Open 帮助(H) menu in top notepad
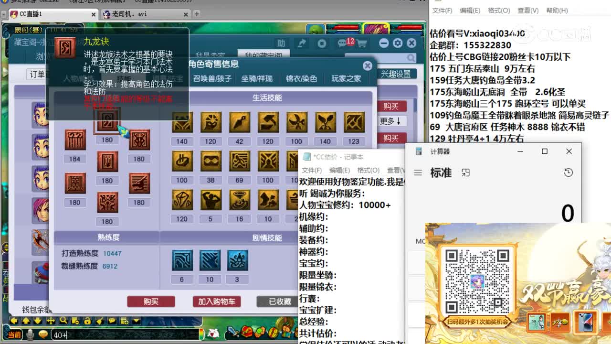Screen dimensions: 611x344 click(557, 11)
